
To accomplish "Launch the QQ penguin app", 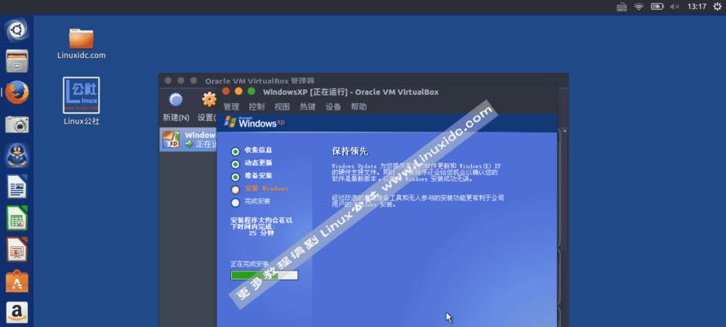I will click(x=17, y=155).
